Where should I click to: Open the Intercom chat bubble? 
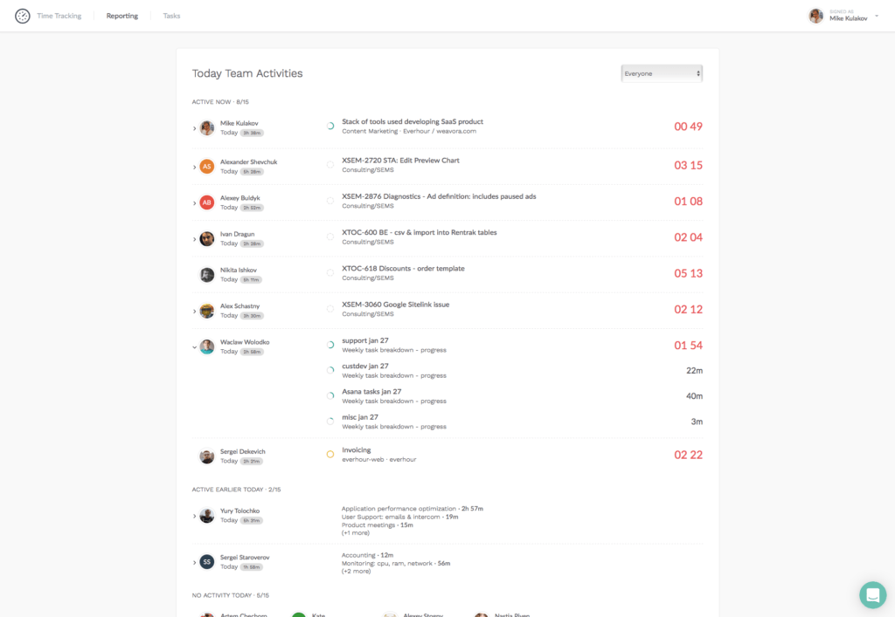[872, 594]
